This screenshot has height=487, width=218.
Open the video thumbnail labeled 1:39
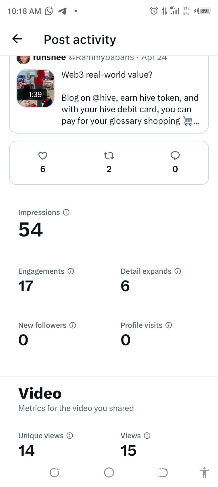click(x=35, y=88)
